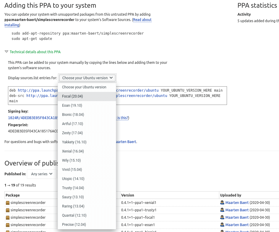The height and width of the screenshot is (232, 279).
Task: Choose Eoan (19.10) from the list
Action: (x=72, y=106)
